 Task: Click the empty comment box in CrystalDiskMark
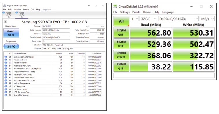[164, 75]
